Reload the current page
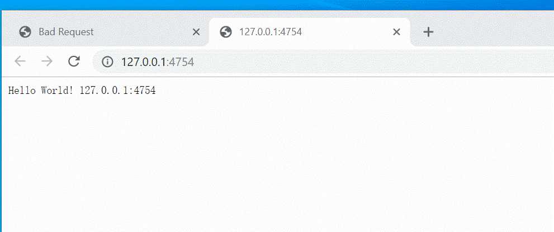554x232 pixels. [x=74, y=61]
